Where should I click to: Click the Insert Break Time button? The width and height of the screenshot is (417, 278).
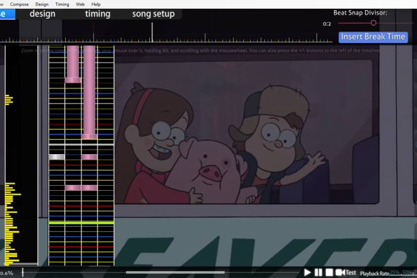point(373,37)
